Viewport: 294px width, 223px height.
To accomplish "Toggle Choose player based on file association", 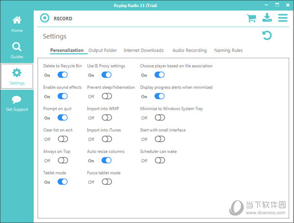I will [160, 75].
